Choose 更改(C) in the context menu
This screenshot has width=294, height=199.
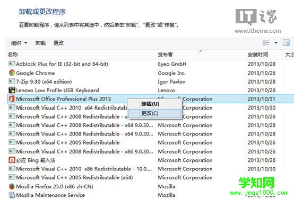click(154, 113)
